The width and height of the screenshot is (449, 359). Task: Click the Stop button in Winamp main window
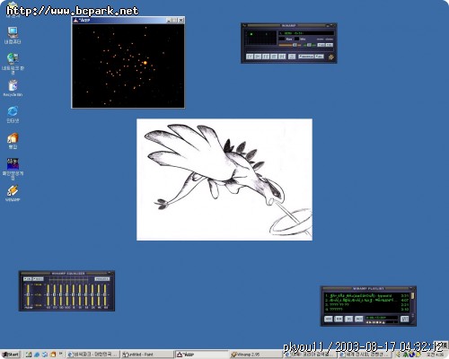274,57
